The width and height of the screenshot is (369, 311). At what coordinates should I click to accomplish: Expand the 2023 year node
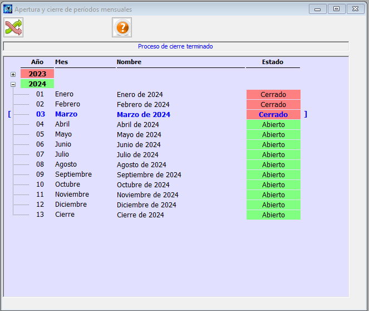coord(13,74)
